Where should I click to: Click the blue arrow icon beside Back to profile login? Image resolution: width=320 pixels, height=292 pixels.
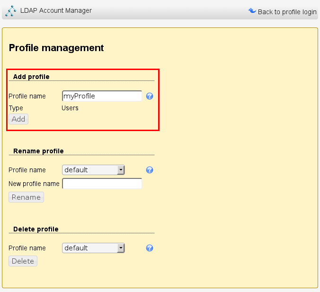pyautogui.click(x=252, y=11)
